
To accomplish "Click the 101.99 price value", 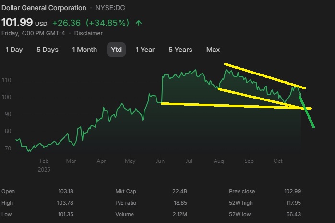I will 17,22.
